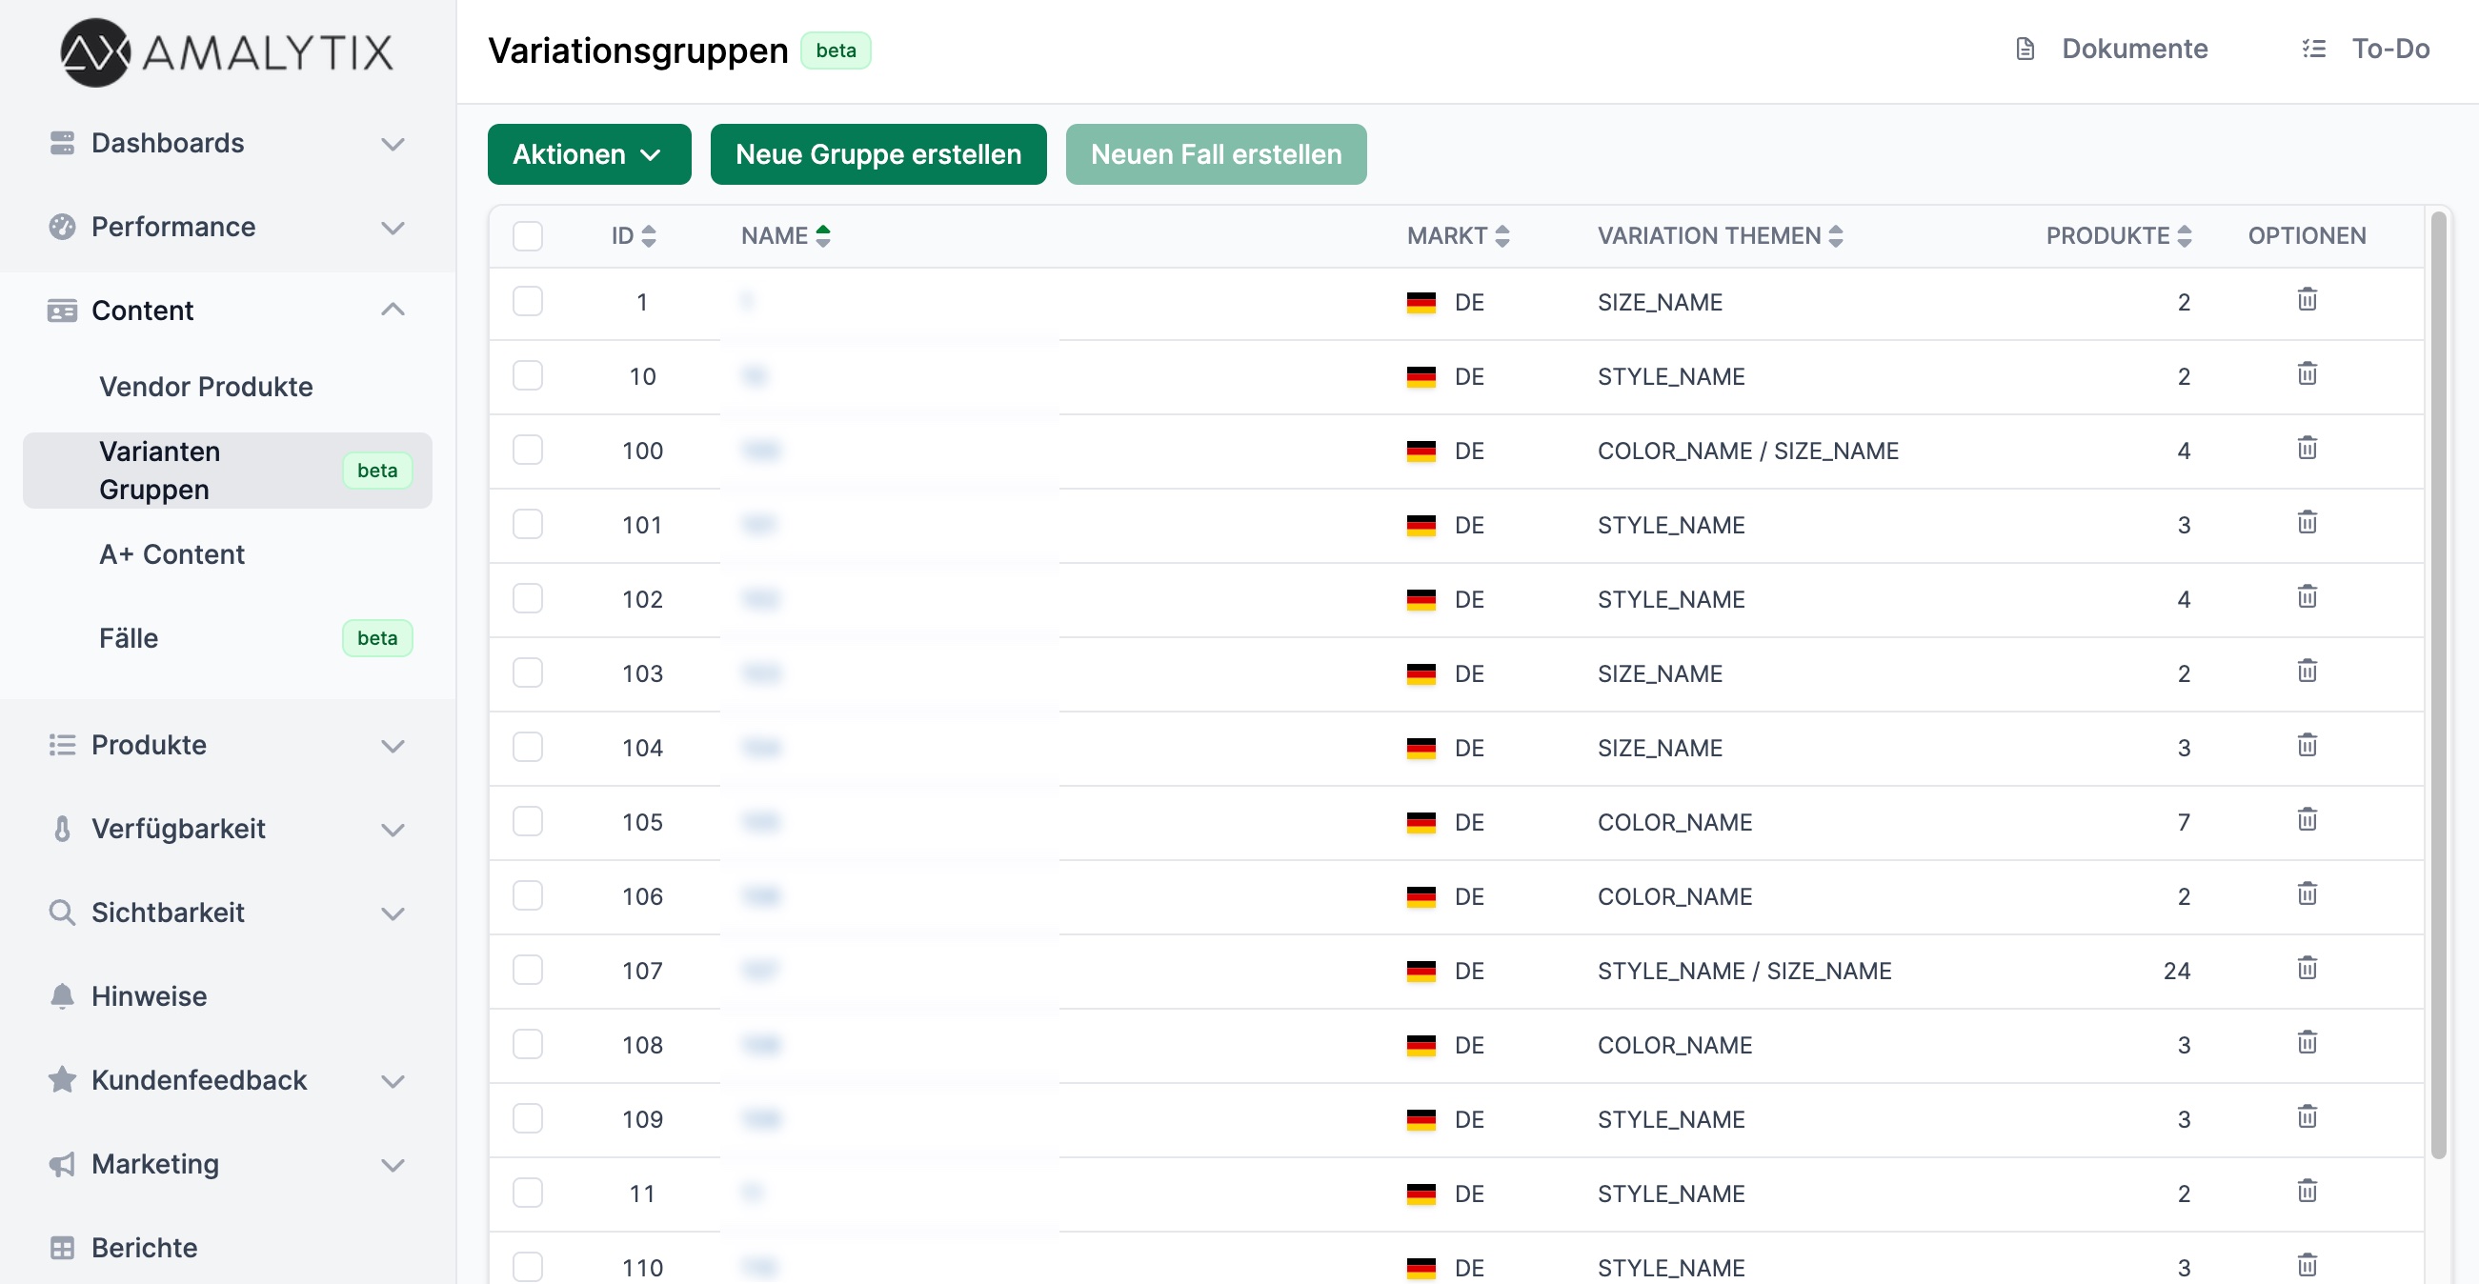
Task: Check the select-all checkbox in table header
Action: pyautogui.click(x=528, y=235)
